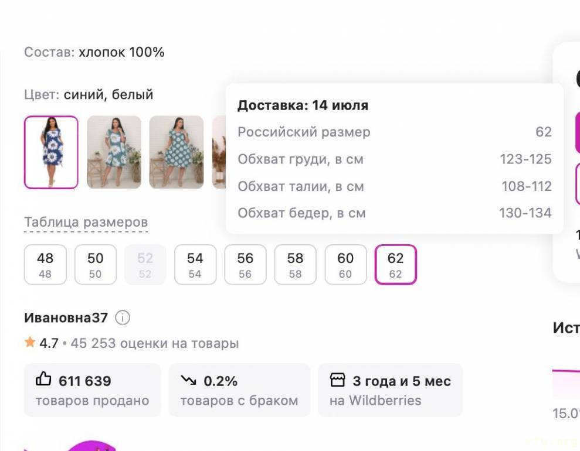Click the orange rating star icon
The height and width of the screenshot is (451, 580).
coord(30,343)
